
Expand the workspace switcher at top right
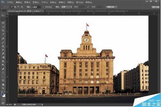coord(156,7)
